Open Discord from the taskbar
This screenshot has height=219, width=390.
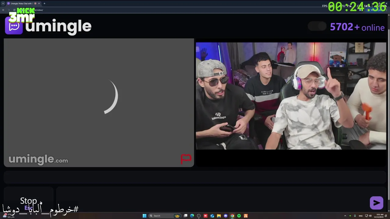225,216
